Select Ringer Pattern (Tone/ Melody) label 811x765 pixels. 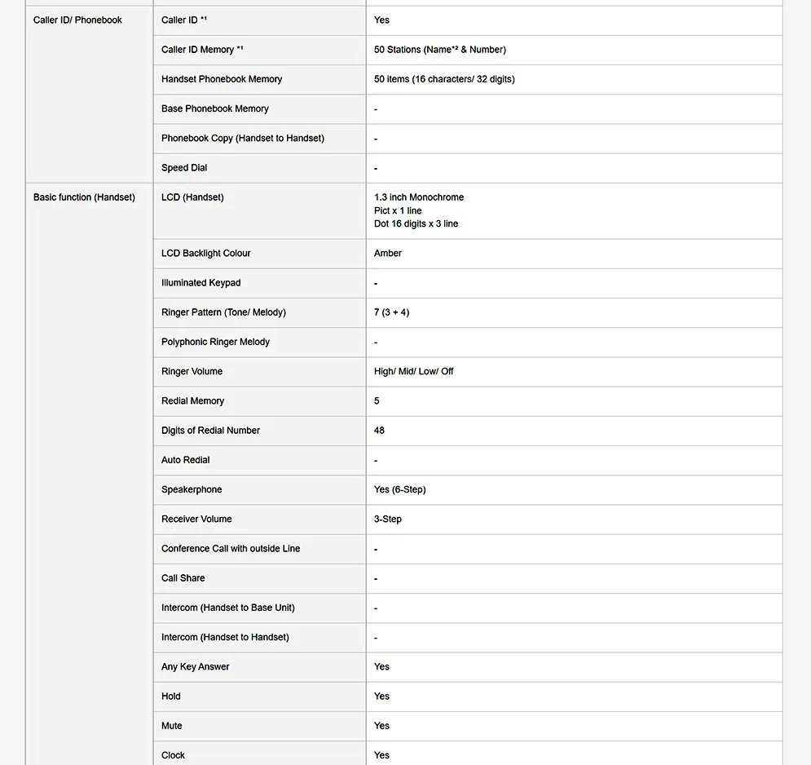pyautogui.click(x=223, y=312)
